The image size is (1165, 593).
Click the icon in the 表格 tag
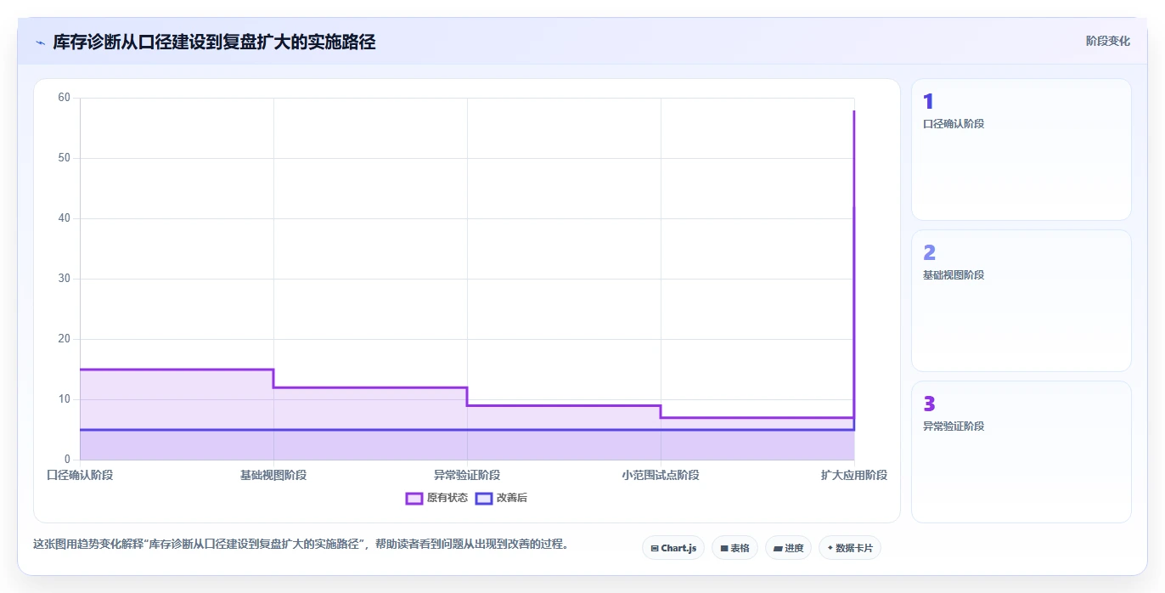click(724, 549)
